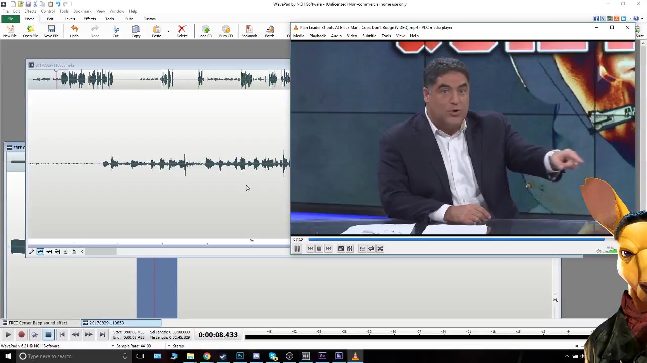Image resolution: width=647 pixels, height=363 pixels.
Task: Open the VLC Media menu
Action: (299, 36)
